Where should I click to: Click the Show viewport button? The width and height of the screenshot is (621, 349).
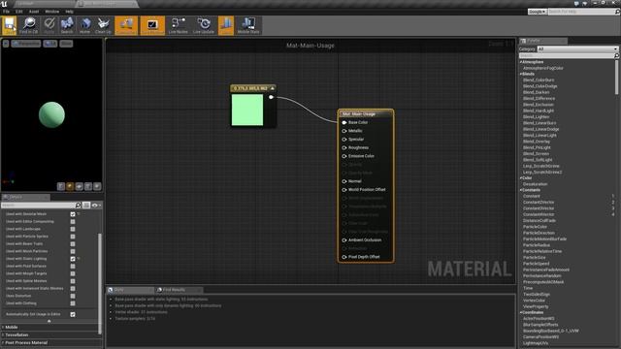(x=66, y=44)
